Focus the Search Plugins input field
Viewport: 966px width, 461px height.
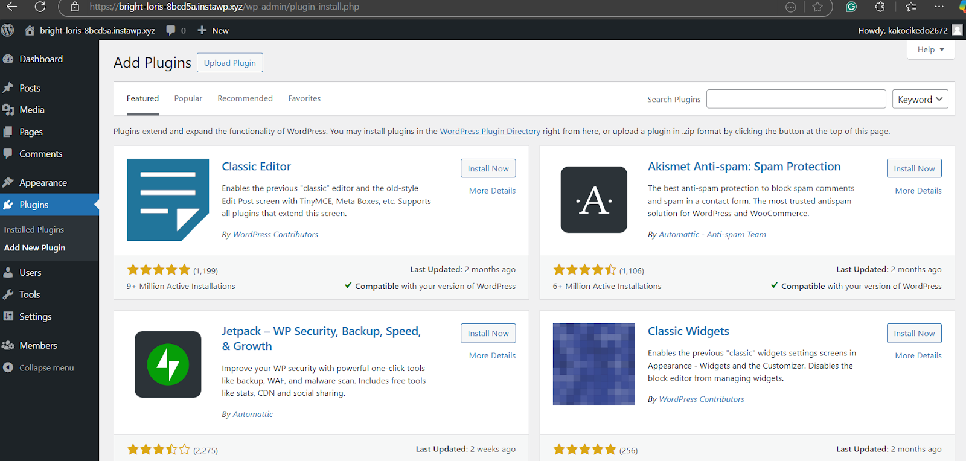click(x=796, y=99)
